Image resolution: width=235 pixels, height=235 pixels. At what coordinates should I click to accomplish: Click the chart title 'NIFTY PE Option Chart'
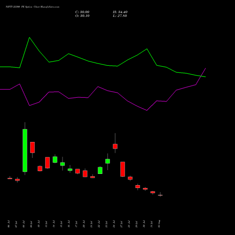click(x=32, y=7)
